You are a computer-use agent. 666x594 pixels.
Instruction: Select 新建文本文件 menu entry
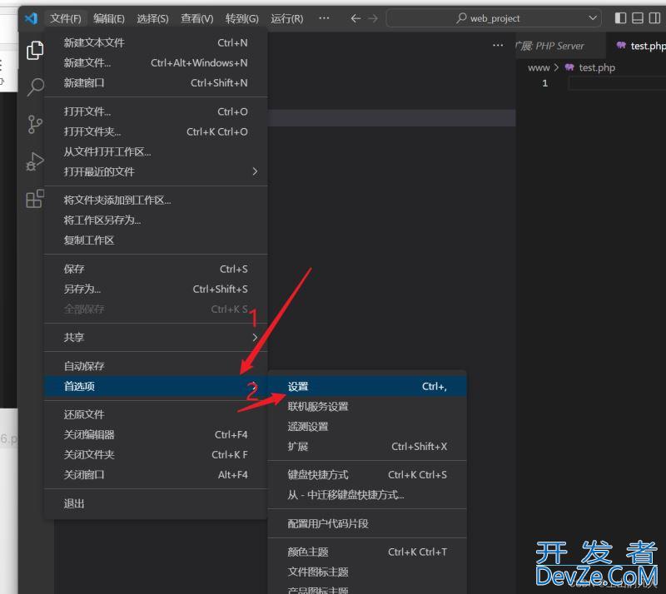point(156,42)
